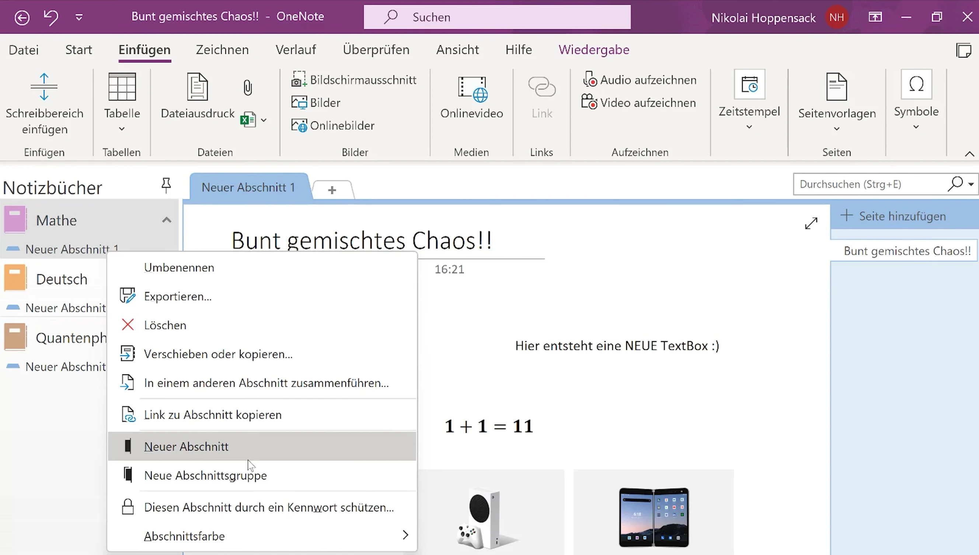979x555 pixels.
Task: Choose Verschieben oder kopieren...
Action: [x=262, y=354]
